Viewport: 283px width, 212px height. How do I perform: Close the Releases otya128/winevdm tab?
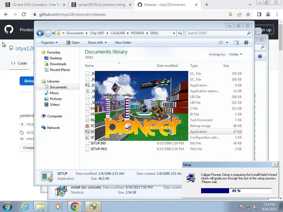[196, 5]
